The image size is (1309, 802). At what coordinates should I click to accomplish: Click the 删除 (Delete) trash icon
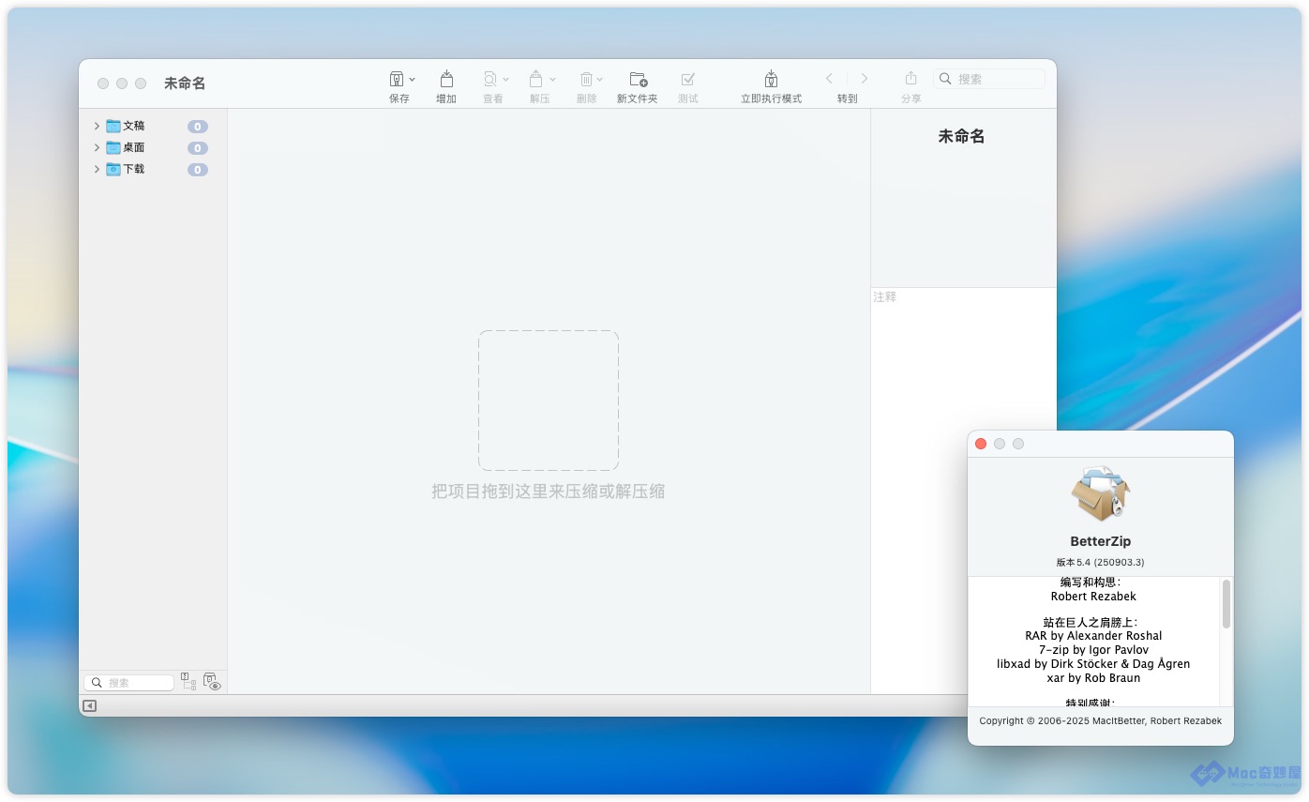tap(586, 79)
